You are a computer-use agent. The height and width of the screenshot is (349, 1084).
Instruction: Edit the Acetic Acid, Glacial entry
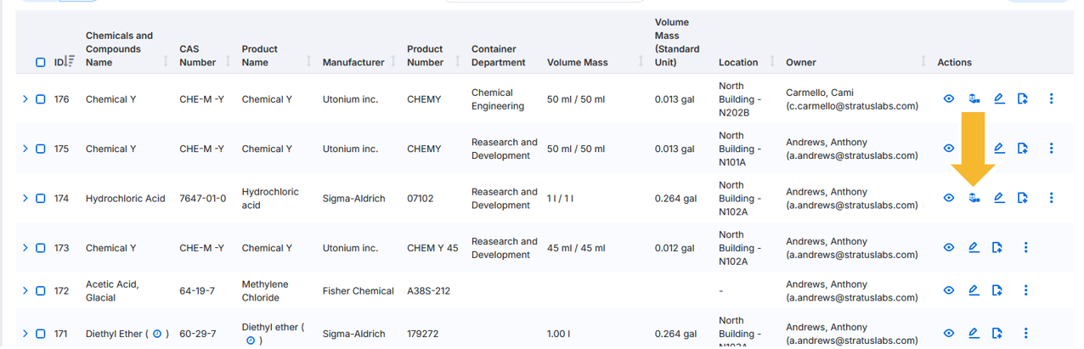click(974, 290)
